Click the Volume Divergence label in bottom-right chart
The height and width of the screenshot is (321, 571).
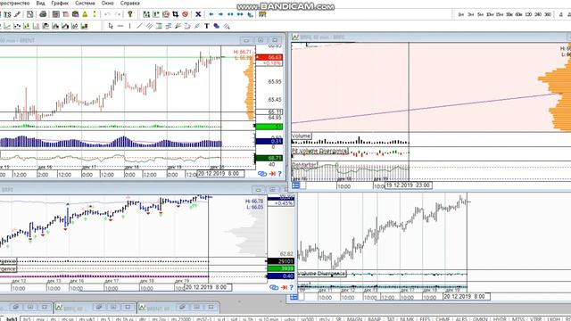[x=321, y=274]
